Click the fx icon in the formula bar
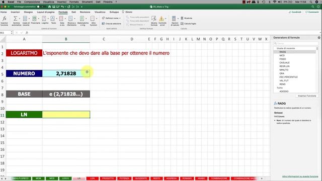The width and height of the screenshot is (322, 181). [x=27, y=33]
